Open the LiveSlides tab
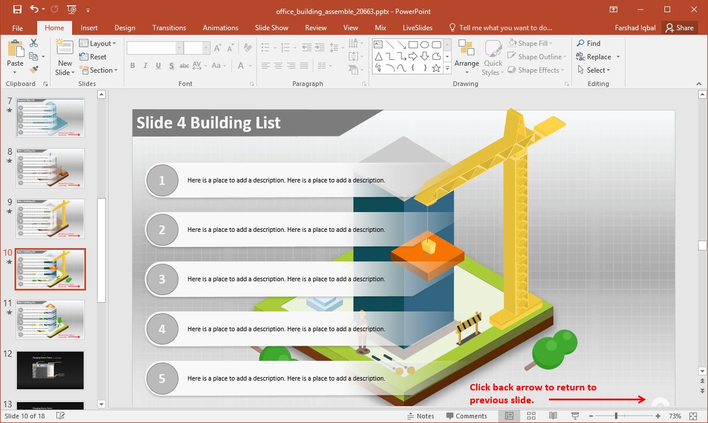The width and height of the screenshot is (708, 423). point(417,27)
